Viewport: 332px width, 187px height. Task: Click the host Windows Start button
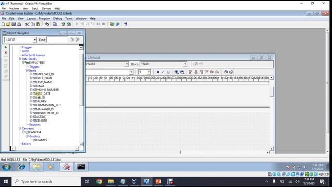click(6, 181)
